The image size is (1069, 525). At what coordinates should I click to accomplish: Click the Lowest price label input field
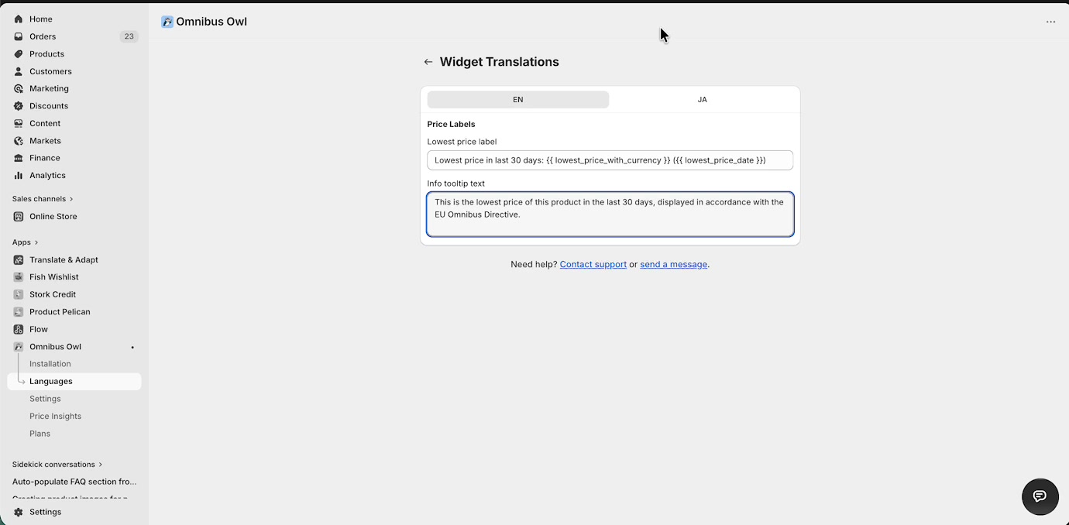tap(610, 160)
